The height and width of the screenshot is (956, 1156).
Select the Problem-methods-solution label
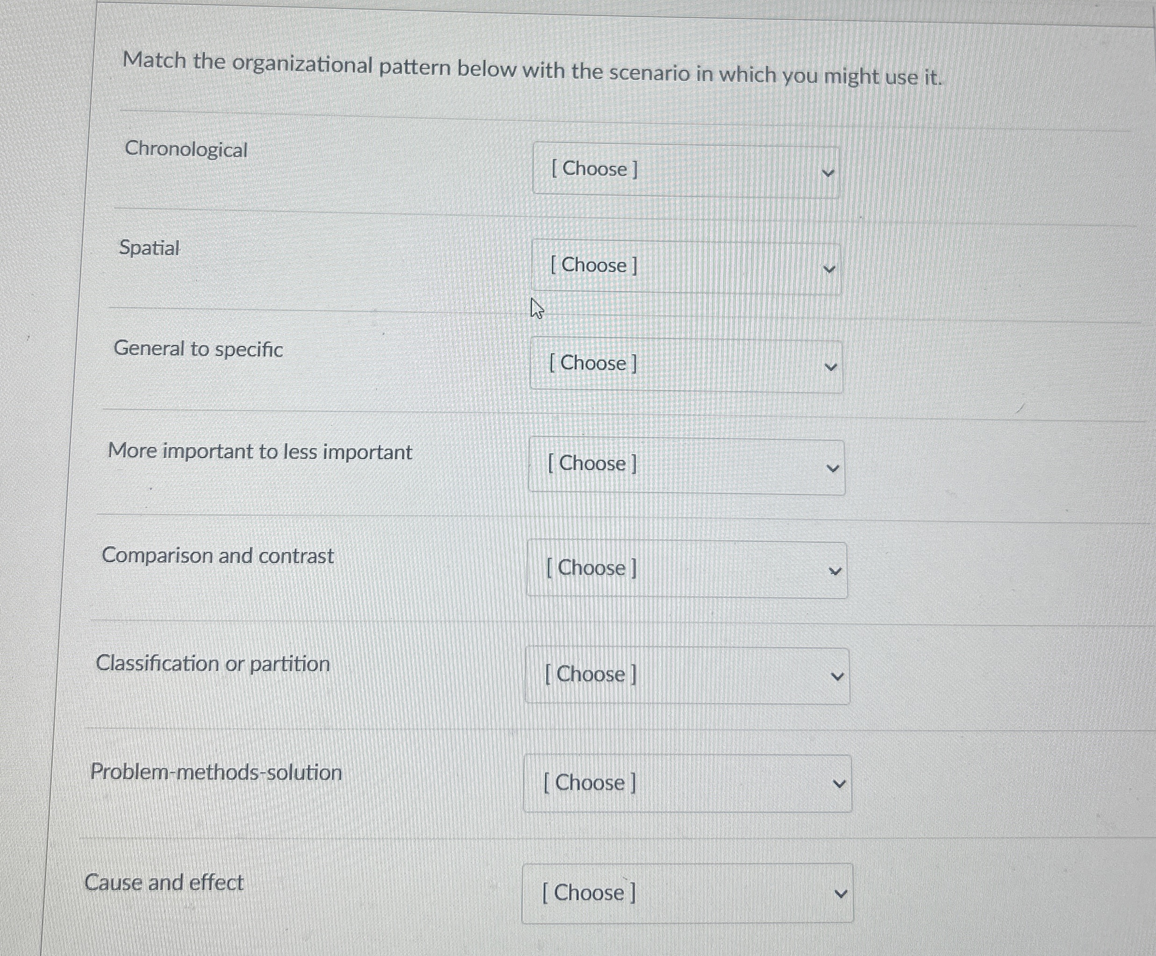pos(216,773)
